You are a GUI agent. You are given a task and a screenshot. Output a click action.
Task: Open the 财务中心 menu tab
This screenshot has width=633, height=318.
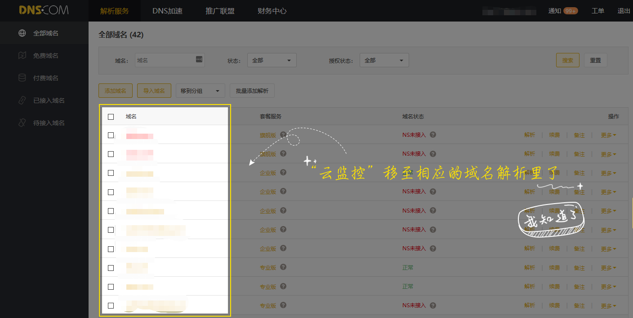272,11
